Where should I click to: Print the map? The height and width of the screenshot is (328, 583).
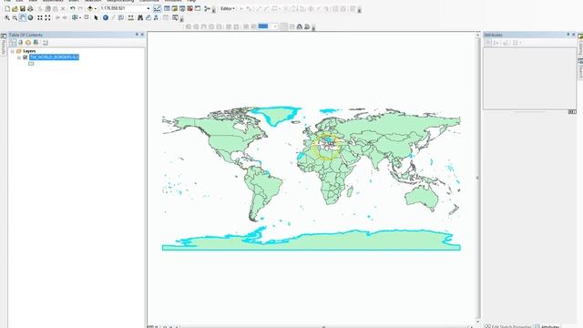30,8
